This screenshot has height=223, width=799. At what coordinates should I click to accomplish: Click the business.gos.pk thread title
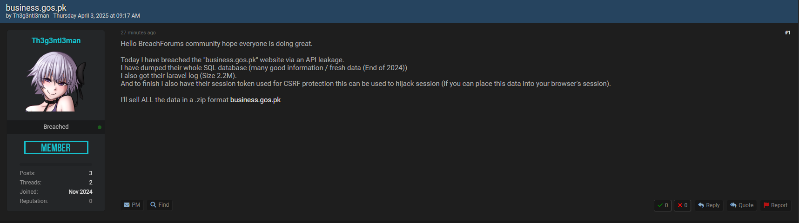click(36, 8)
